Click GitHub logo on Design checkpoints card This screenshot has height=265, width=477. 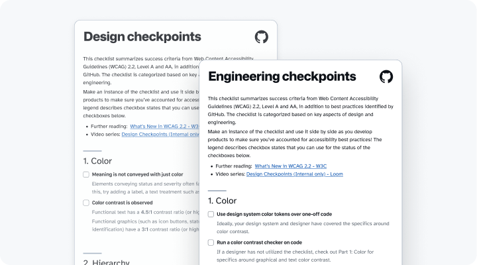pyautogui.click(x=262, y=36)
